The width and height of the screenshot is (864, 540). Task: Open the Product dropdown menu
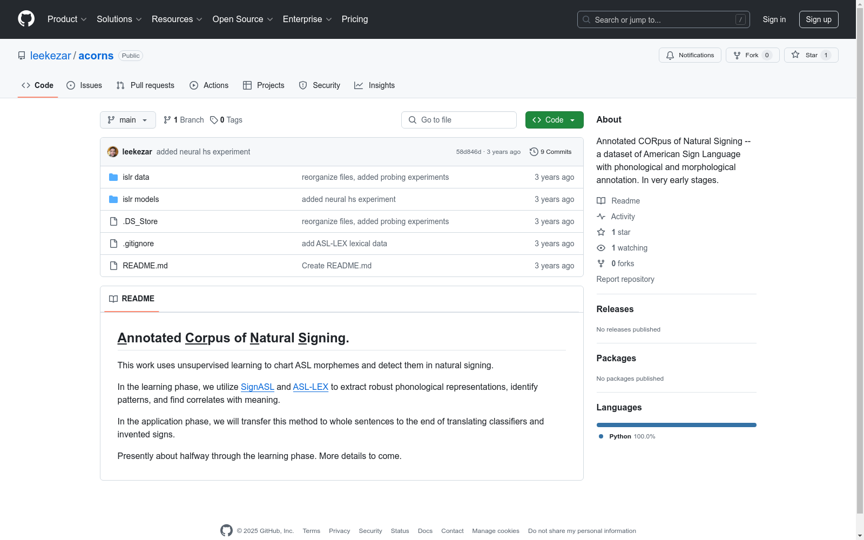(x=67, y=19)
